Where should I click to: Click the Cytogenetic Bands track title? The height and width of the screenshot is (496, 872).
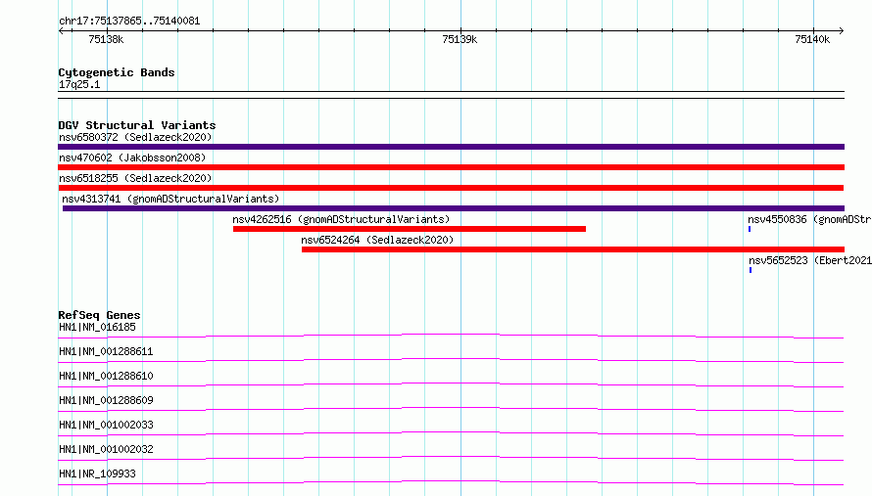(x=117, y=72)
